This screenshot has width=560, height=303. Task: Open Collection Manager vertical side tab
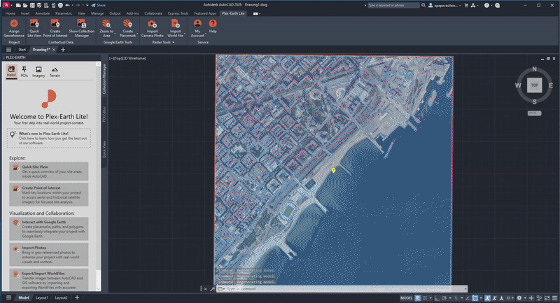(104, 79)
